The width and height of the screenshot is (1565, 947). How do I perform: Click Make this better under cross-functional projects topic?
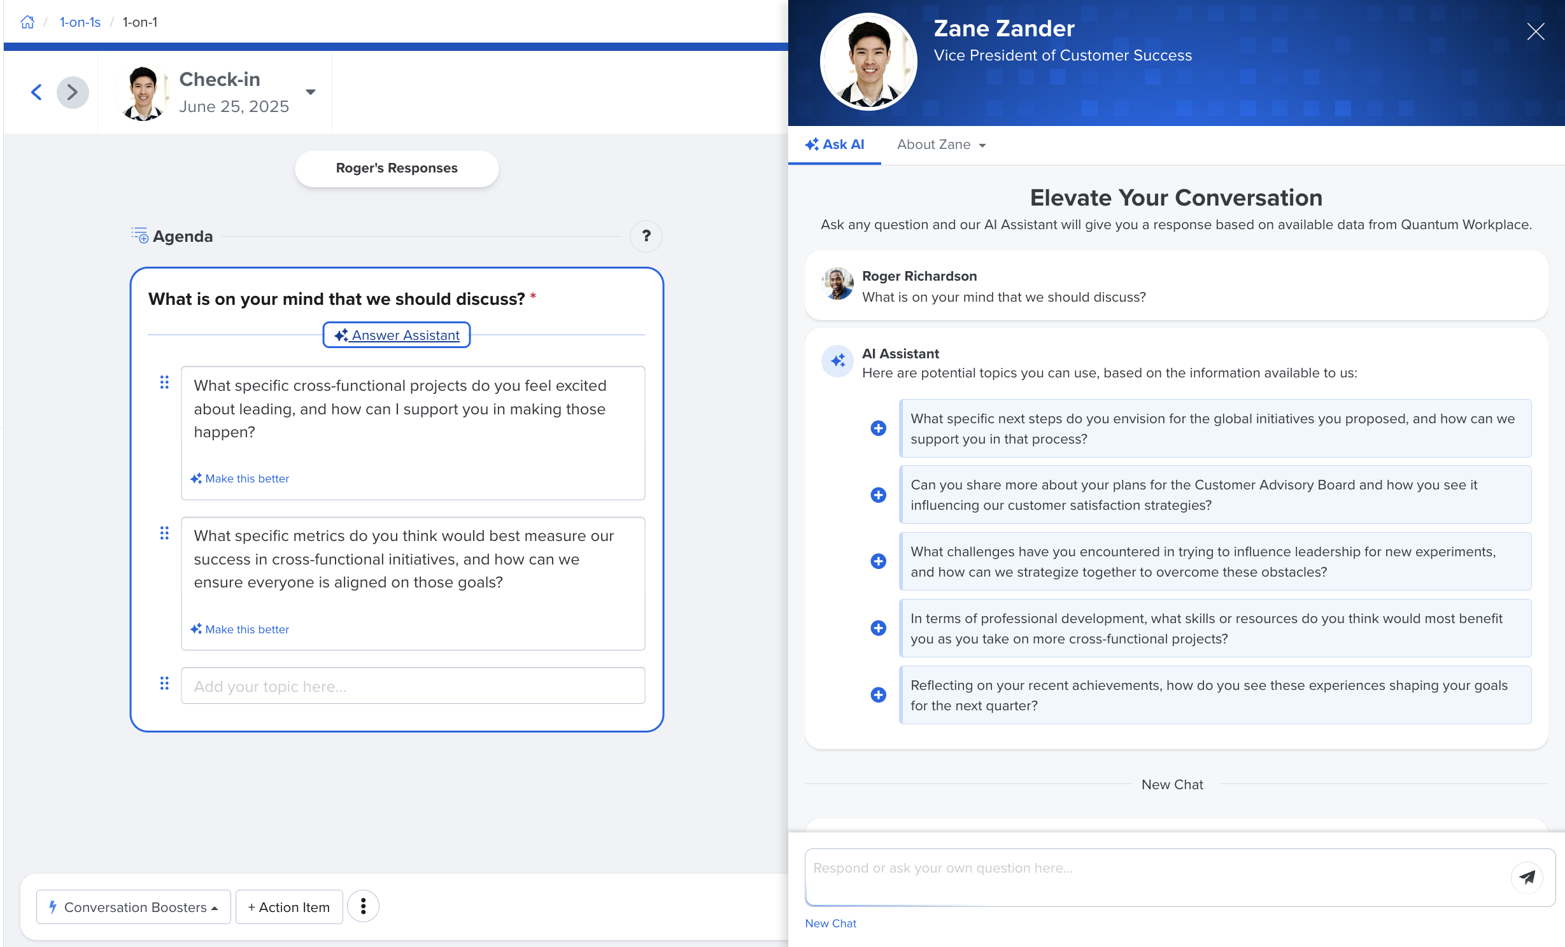tap(239, 479)
